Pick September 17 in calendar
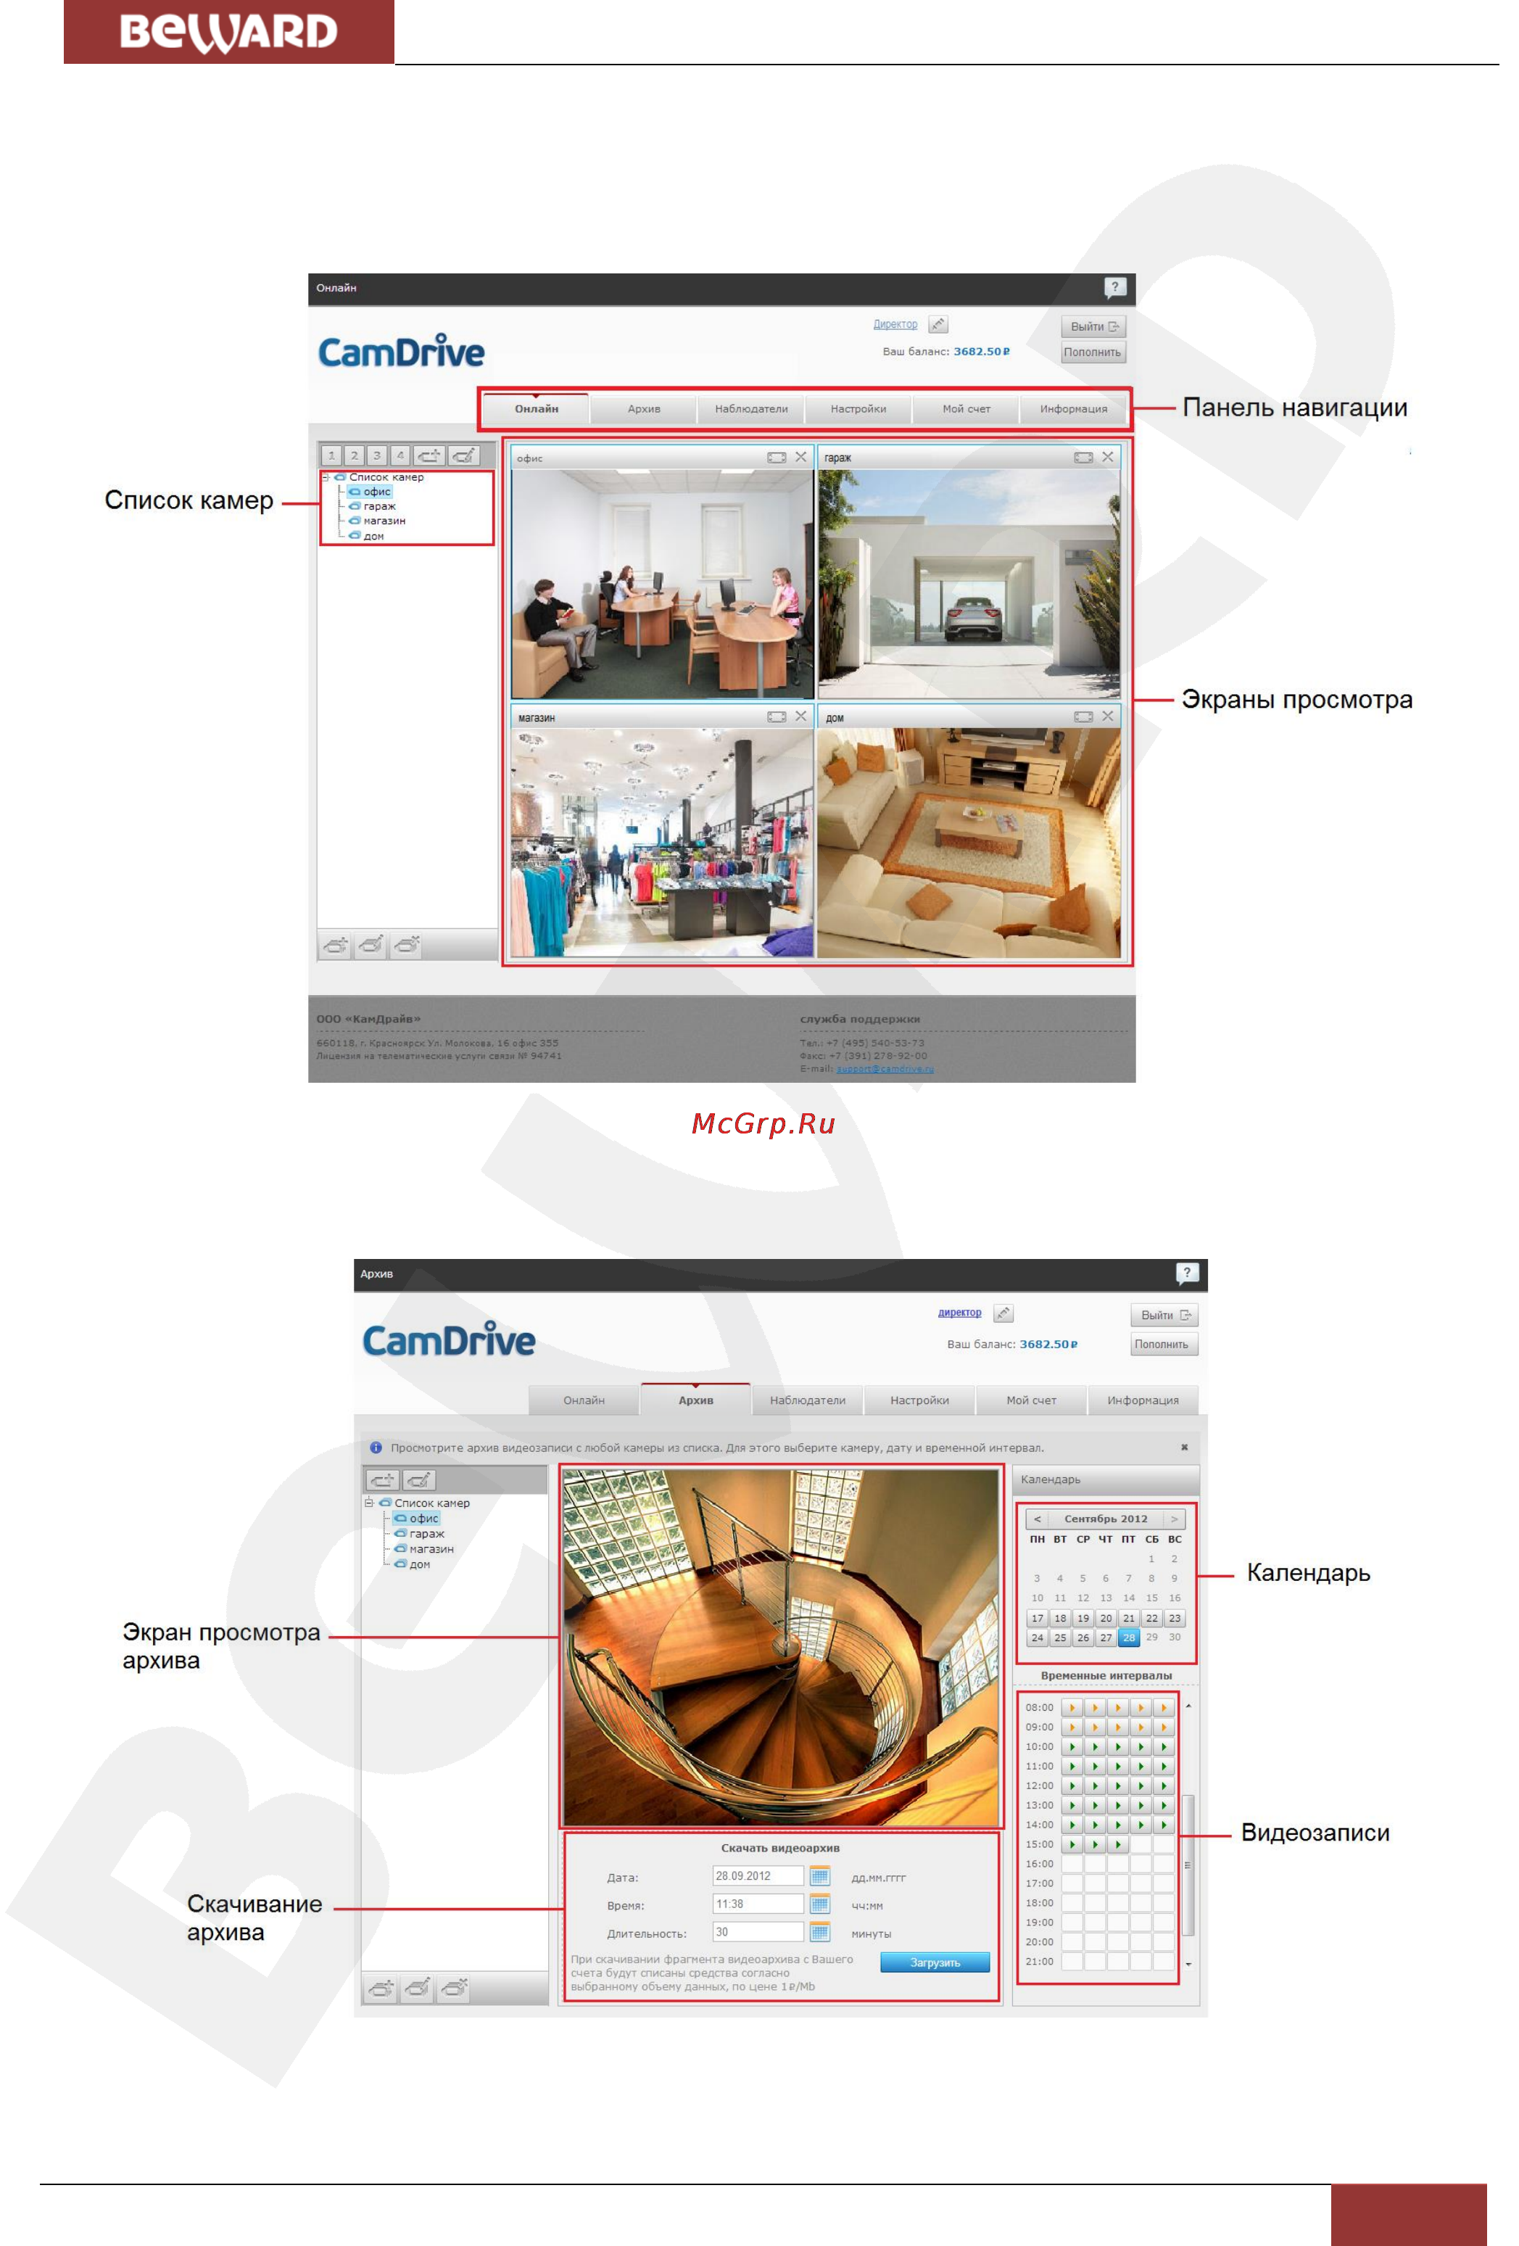This screenshot has width=1519, height=2246. pyautogui.click(x=1038, y=1618)
